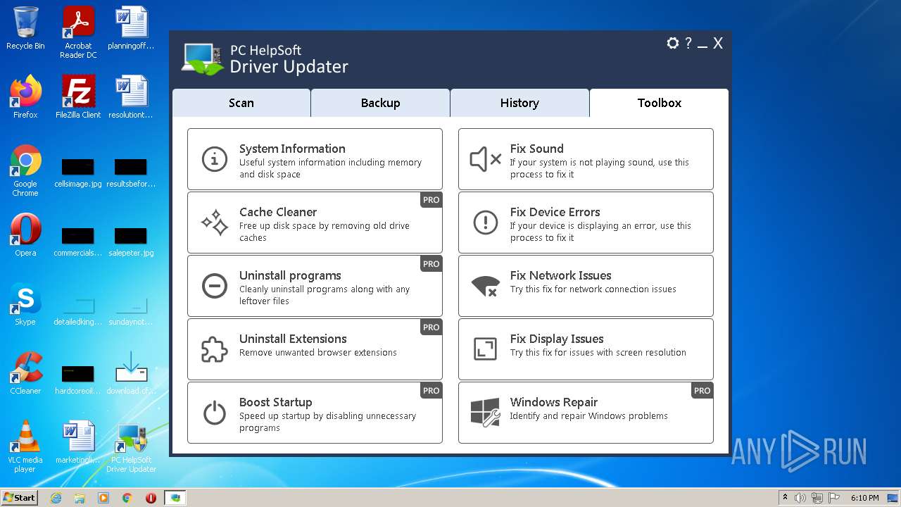
Task: Select cellsimage.jpg file on desktop
Action: click(x=78, y=173)
